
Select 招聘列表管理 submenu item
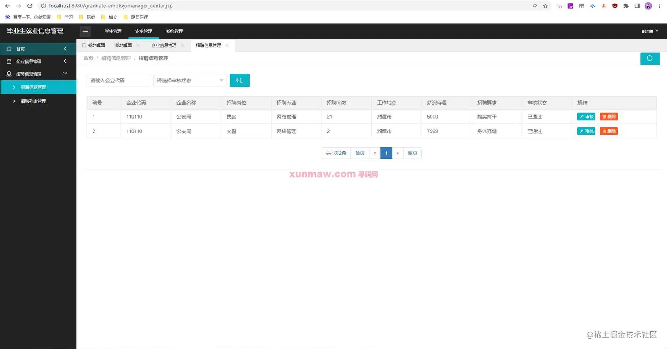pyautogui.click(x=38, y=101)
